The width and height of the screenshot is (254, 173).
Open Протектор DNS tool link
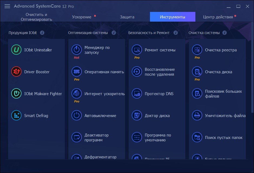pyautogui.click(x=159, y=94)
